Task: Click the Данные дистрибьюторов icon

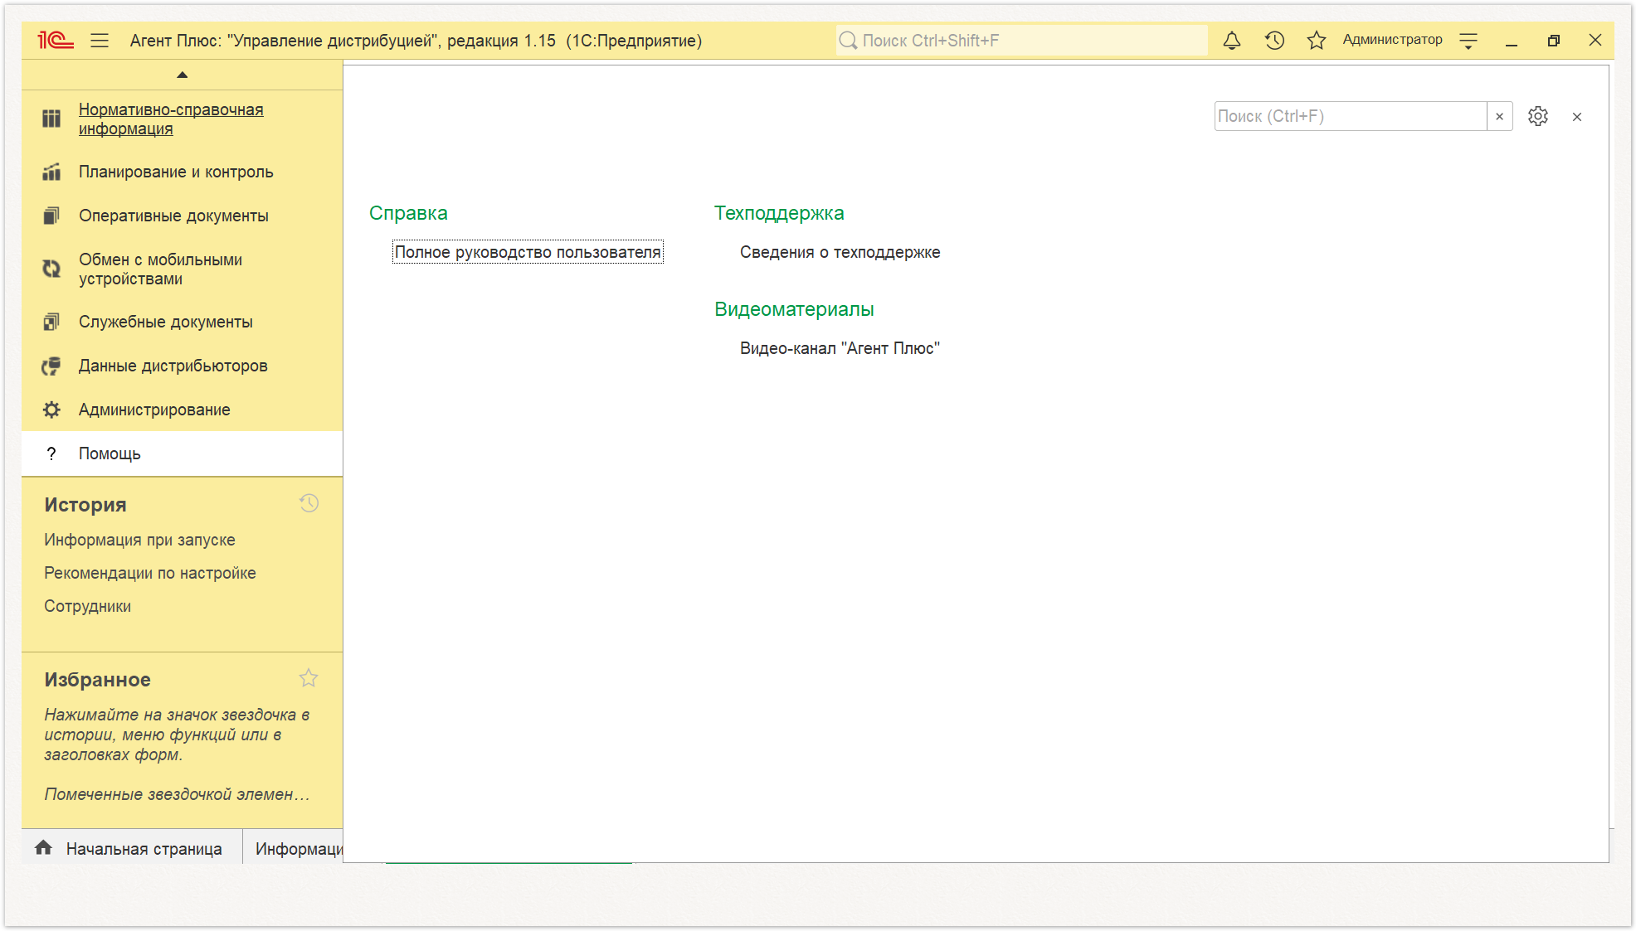Action: (51, 366)
